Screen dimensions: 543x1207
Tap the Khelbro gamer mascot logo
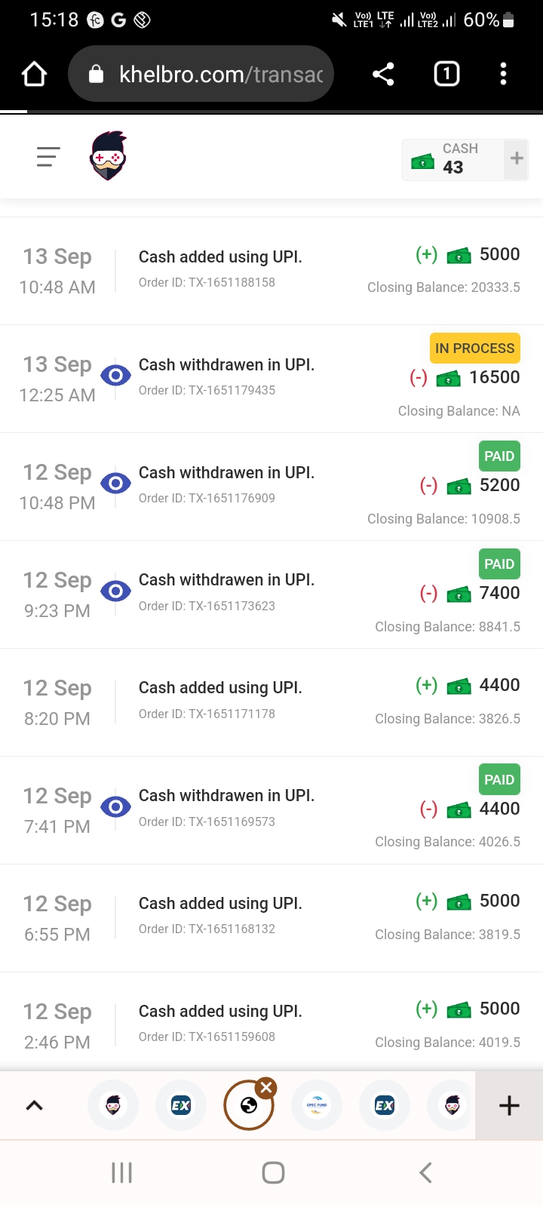pos(109,157)
